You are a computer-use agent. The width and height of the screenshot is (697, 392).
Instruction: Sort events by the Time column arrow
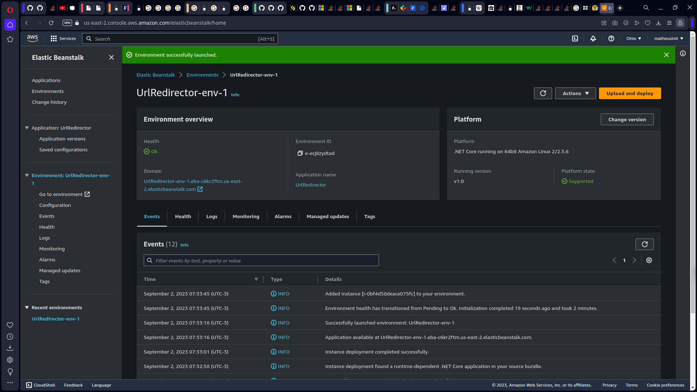pyautogui.click(x=256, y=279)
